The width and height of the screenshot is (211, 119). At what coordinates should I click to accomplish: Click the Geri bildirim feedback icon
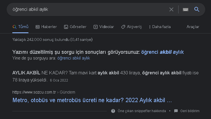point(176,111)
